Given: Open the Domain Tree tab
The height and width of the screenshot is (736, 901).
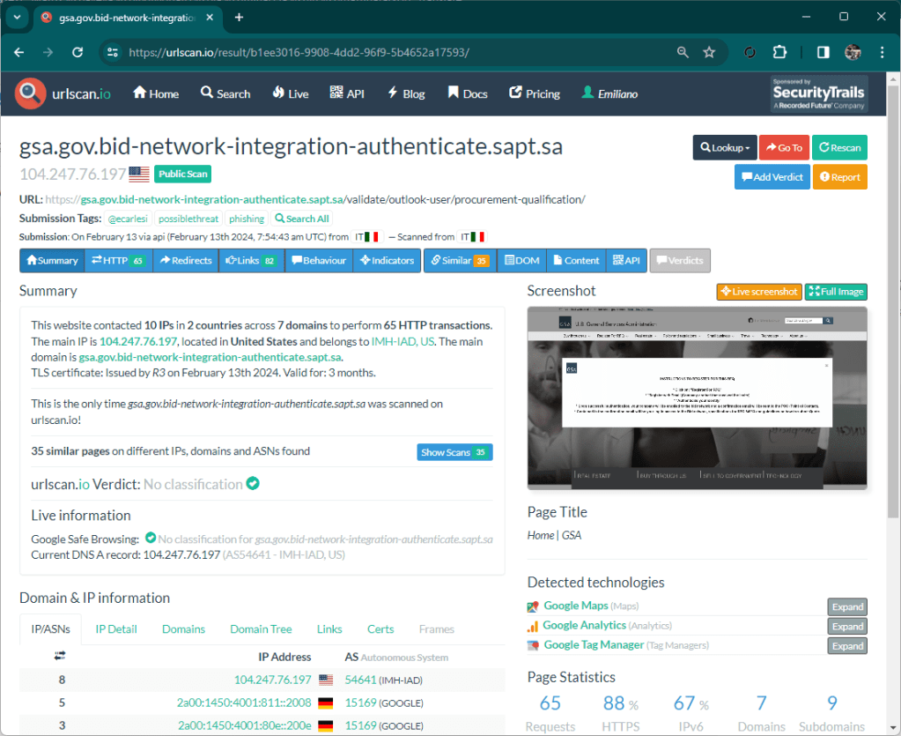Looking at the screenshot, I should tap(261, 629).
